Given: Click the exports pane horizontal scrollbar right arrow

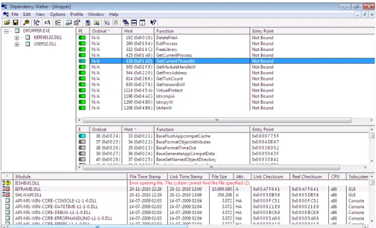Looking at the screenshot, I should (365, 167).
